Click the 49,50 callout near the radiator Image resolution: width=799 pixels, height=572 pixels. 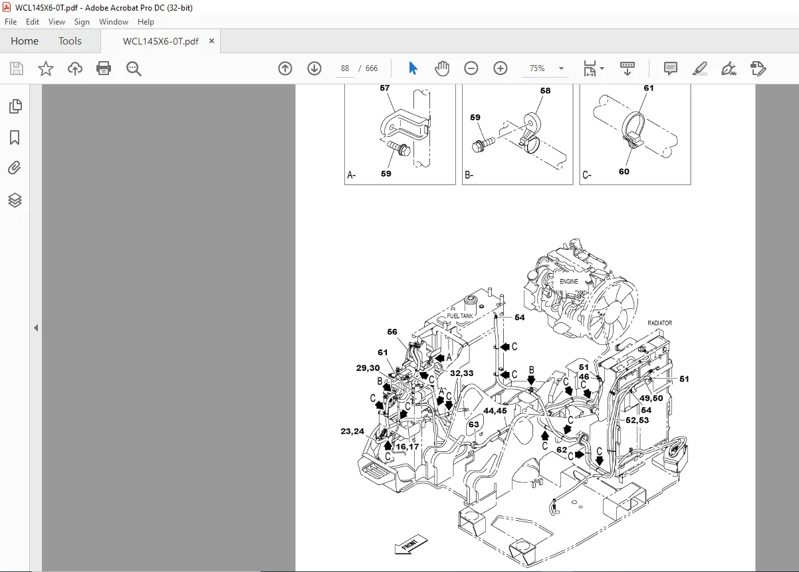click(x=651, y=399)
